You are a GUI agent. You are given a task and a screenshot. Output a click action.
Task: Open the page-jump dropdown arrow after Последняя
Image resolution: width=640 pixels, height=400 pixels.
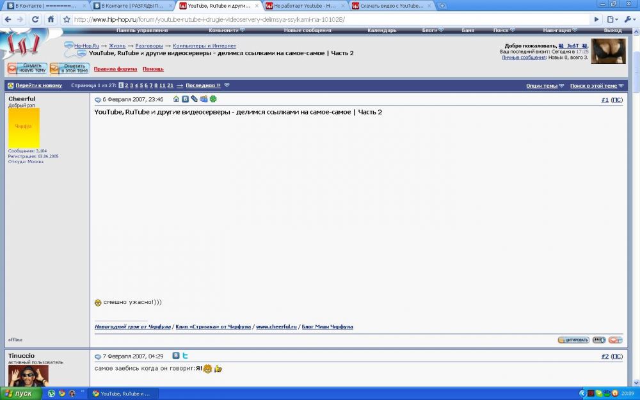pos(227,85)
